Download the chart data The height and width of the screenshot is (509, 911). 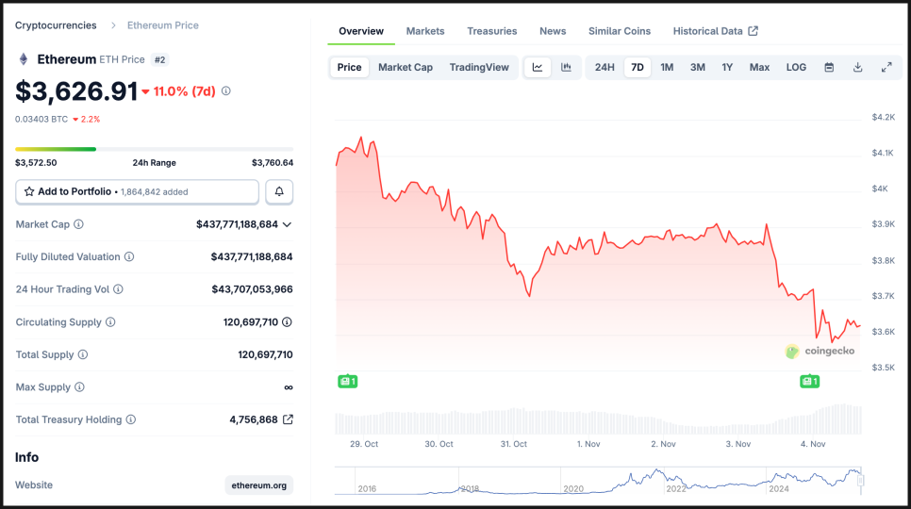858,67
